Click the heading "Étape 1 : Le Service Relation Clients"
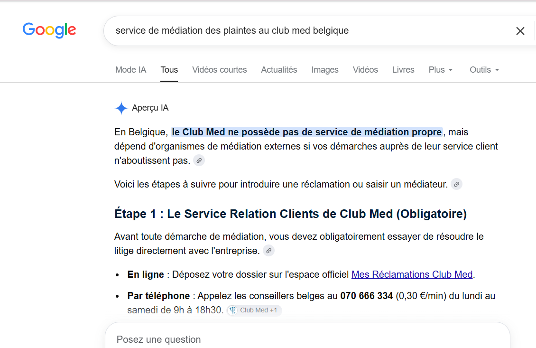The height and width of the screenshot is (348, 536). (x=290, y=214)
